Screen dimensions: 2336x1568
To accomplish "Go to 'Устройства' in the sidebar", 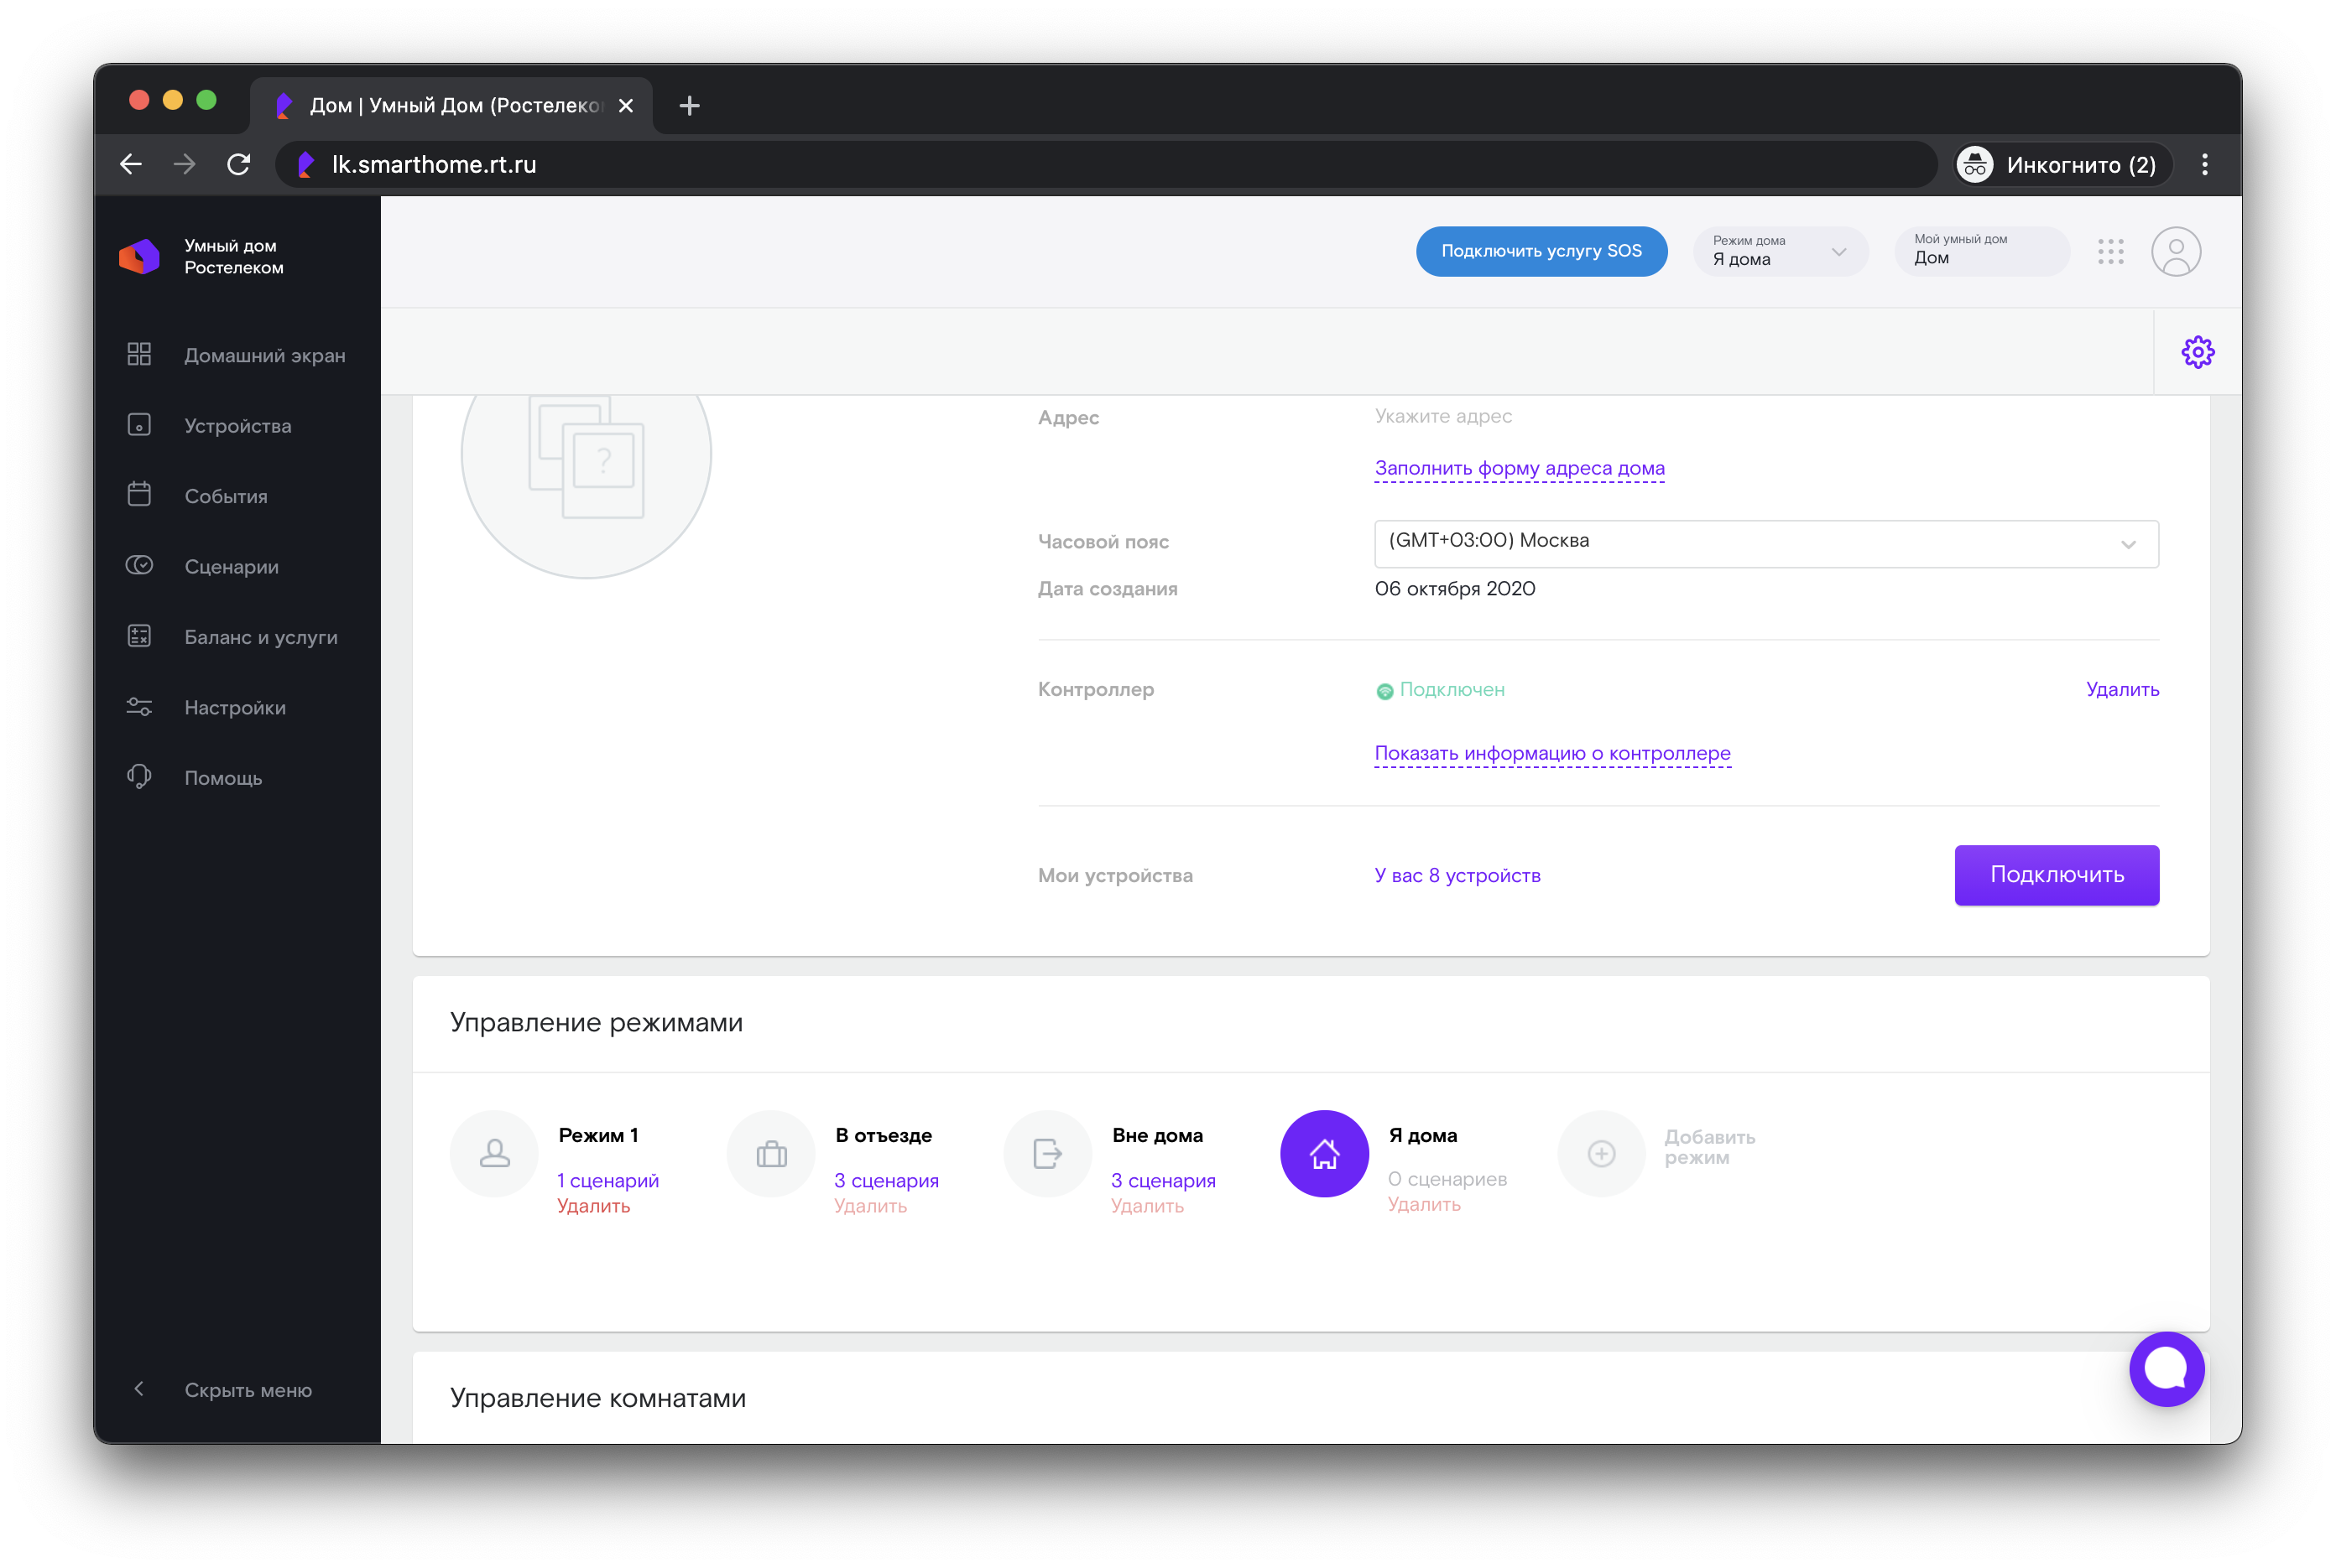I will 237,426.
